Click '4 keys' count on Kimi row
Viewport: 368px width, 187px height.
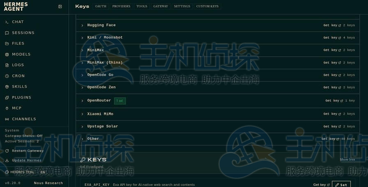[349, 38]
